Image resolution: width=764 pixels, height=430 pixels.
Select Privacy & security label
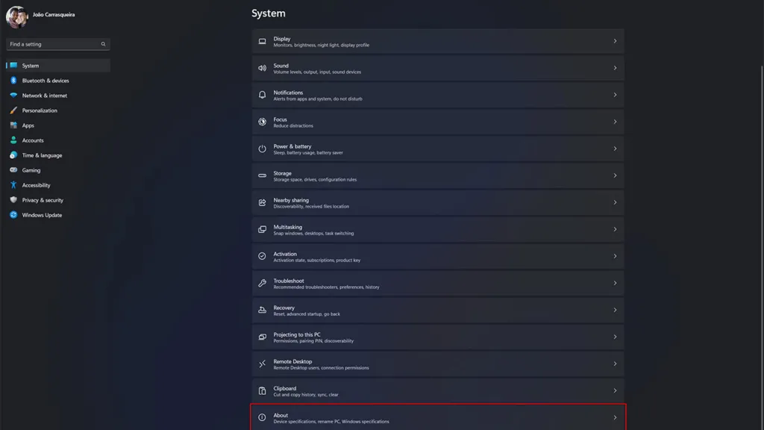pos(43,200)
